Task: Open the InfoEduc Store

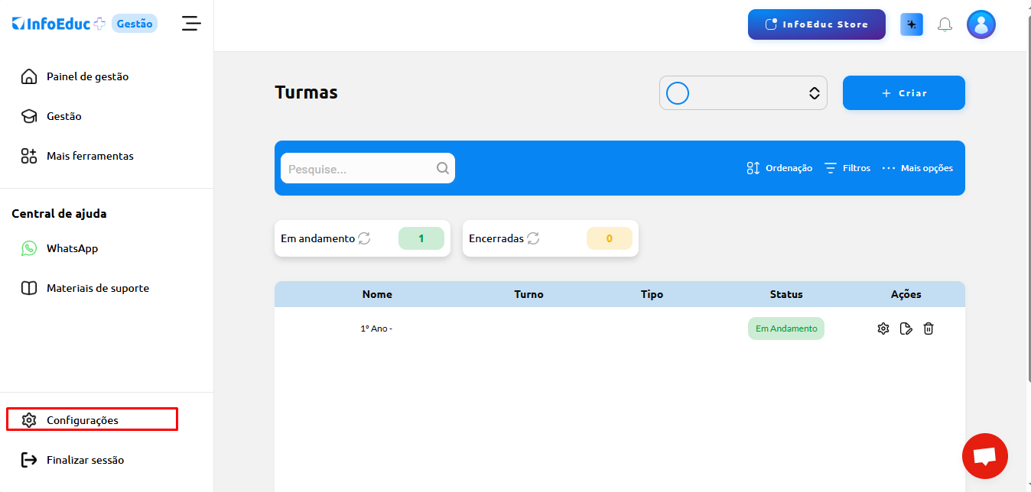Action: click(x=817, y=24)
